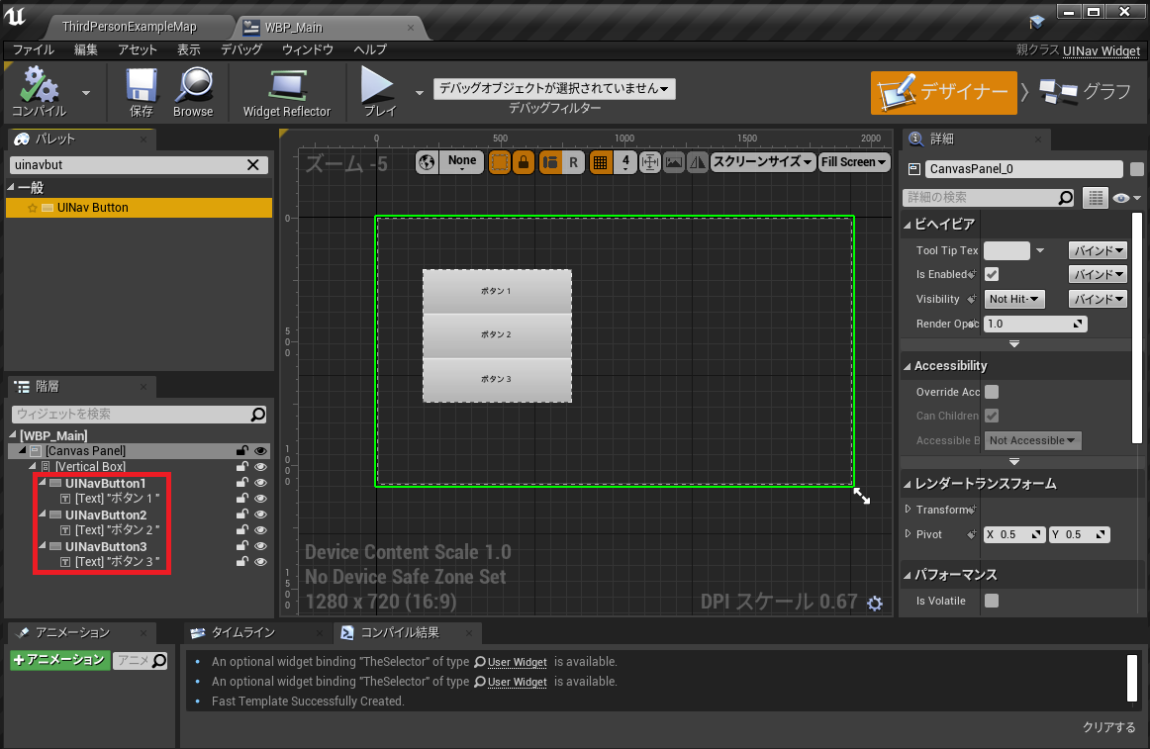This screenshot has height=749, width=1150.
Task: Hide the Canvas Panel with eye icon
Action: (x=260, y=450)
